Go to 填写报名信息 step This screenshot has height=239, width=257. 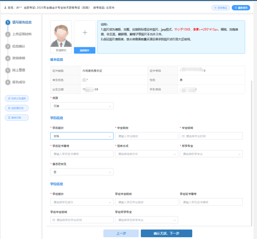coord(22,22)
